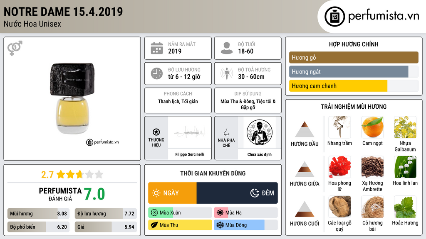Click the Mùa Đông season bar
The image size is (426, 239).
[x=246, y=225]
